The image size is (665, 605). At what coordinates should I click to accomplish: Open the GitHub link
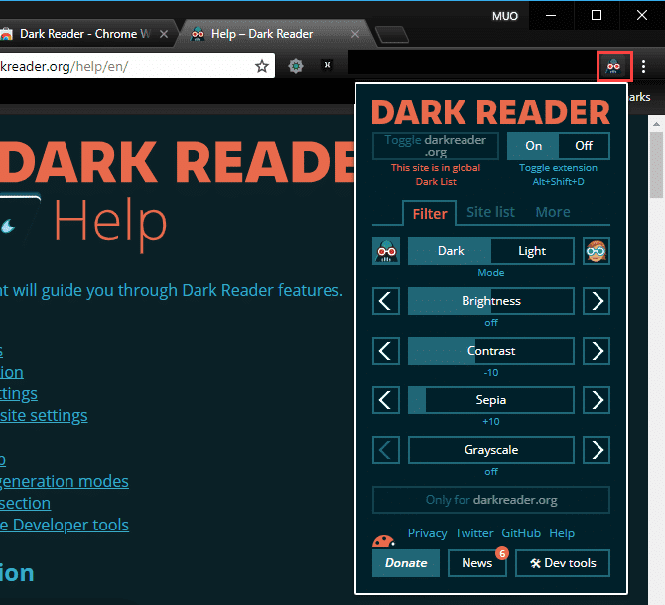pyautogui.click(x=521, y=533)
